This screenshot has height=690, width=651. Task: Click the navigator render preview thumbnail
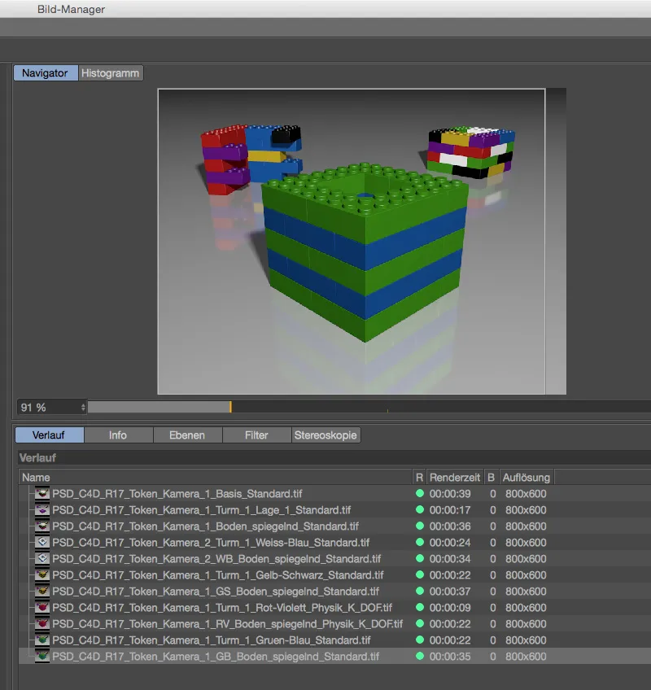(x=362, y=241)
